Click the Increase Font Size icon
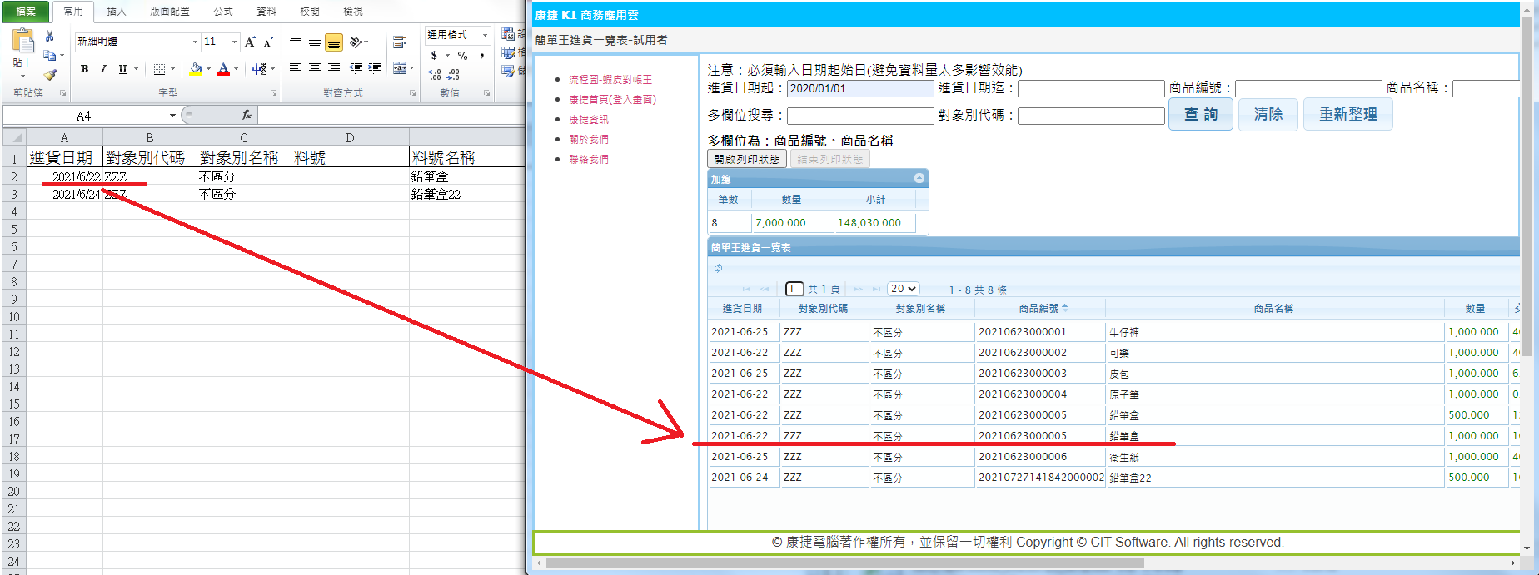This screenshot has height=575, width=1539. 250,42
